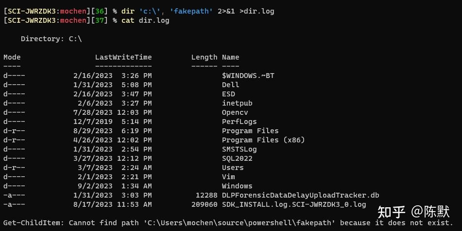
Task: Click the error path 'C:\Users\mochen\source\powershell\fakepath'
Action: (239, 223)
